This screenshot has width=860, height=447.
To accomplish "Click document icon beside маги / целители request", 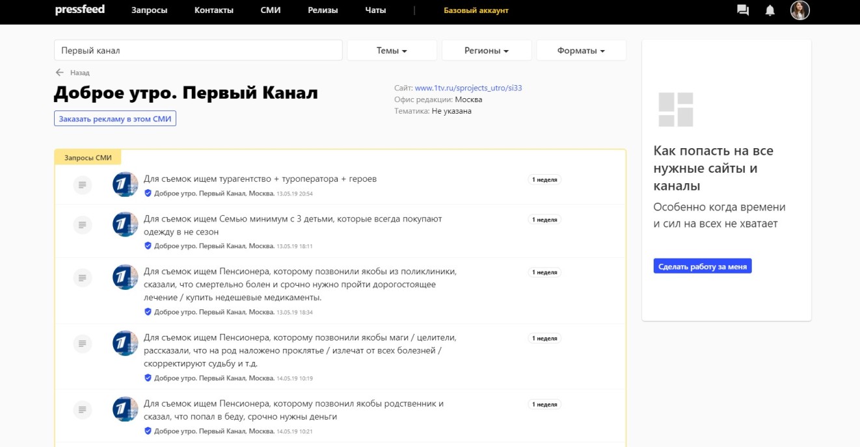I will pos(82,344).
